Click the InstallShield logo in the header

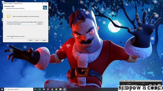pyautogui.click(x=45, y=8)
